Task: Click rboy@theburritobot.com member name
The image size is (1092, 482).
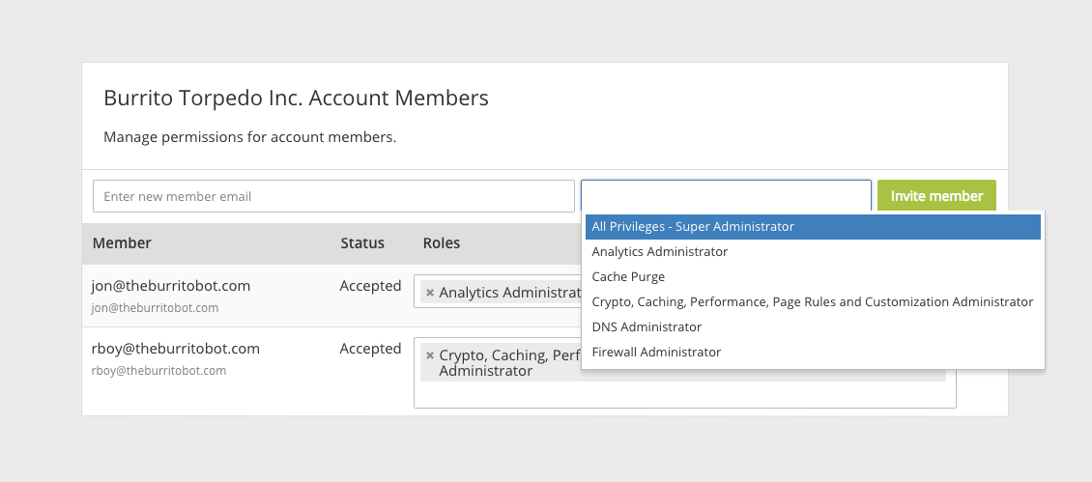Action: click(176, 349)
